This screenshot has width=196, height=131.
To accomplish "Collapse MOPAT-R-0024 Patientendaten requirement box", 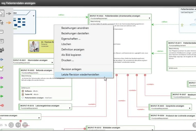I will tap(149, 18).
